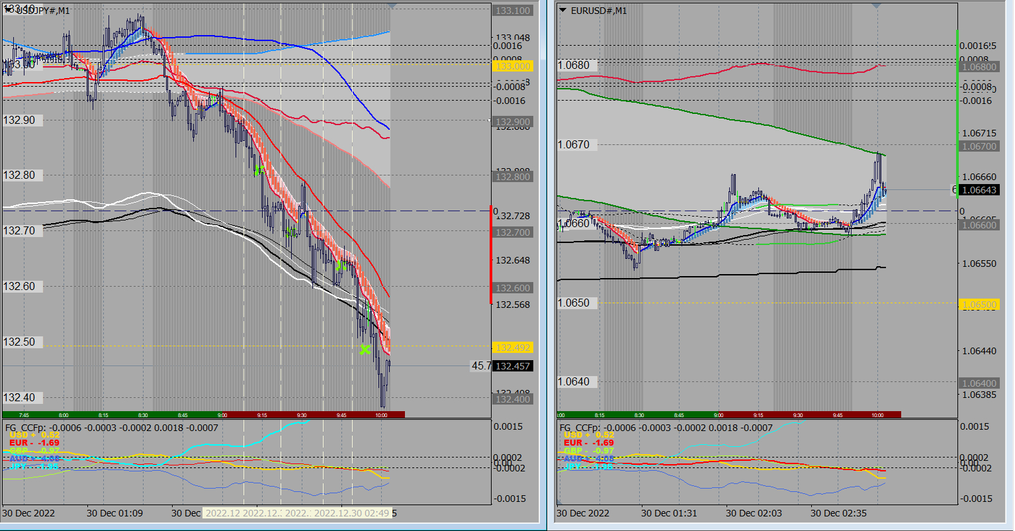The image size is (1015, 531).
Task: Click the gray 1.06700 price level label
Action: coord(977,146)
